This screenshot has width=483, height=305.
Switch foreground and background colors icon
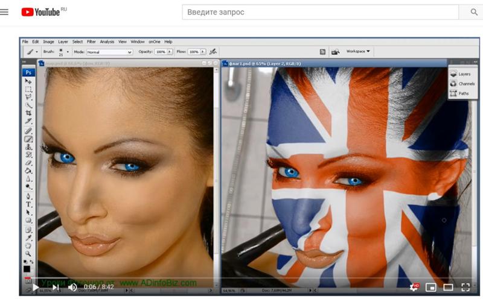(x=32, y=262)
